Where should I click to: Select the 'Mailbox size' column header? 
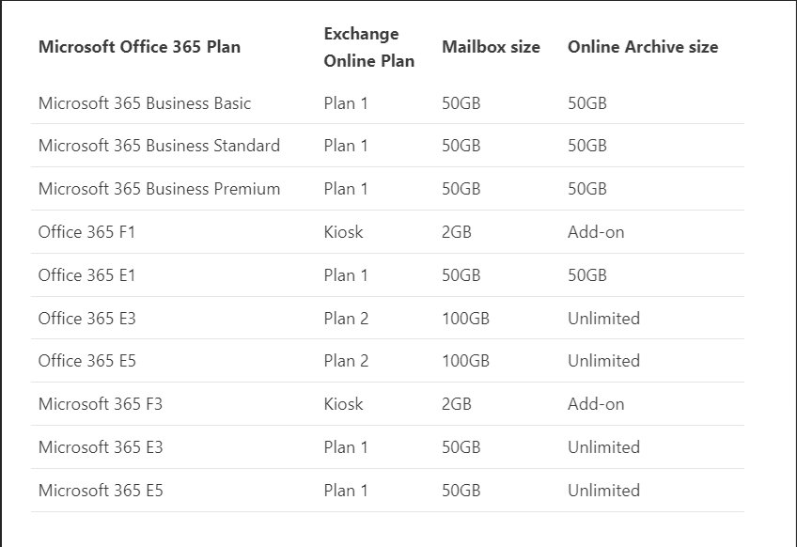tap(491, 47)
